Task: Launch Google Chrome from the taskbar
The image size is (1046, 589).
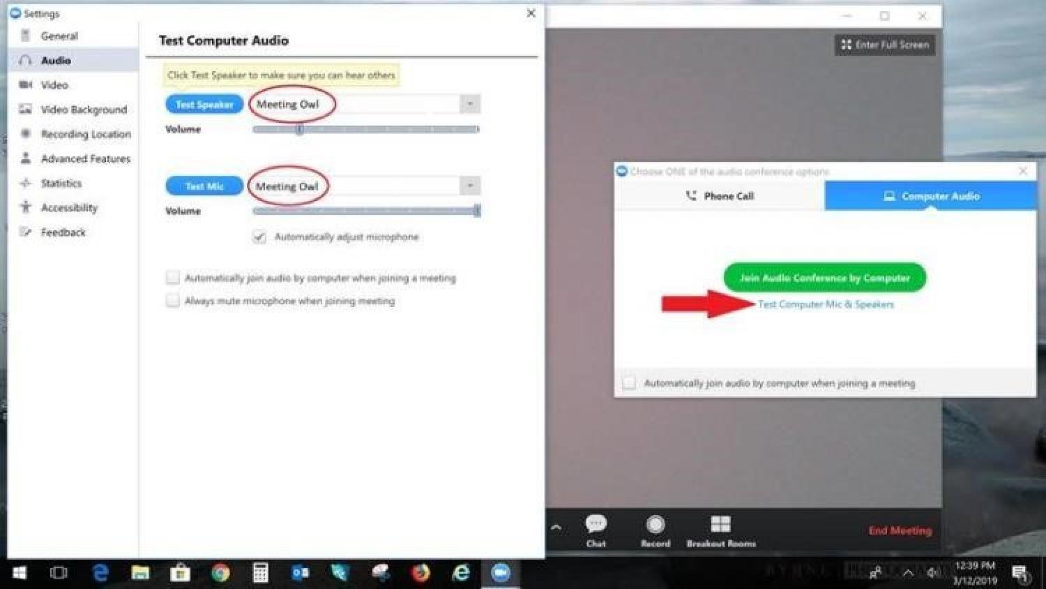Action: pos(220,573)
